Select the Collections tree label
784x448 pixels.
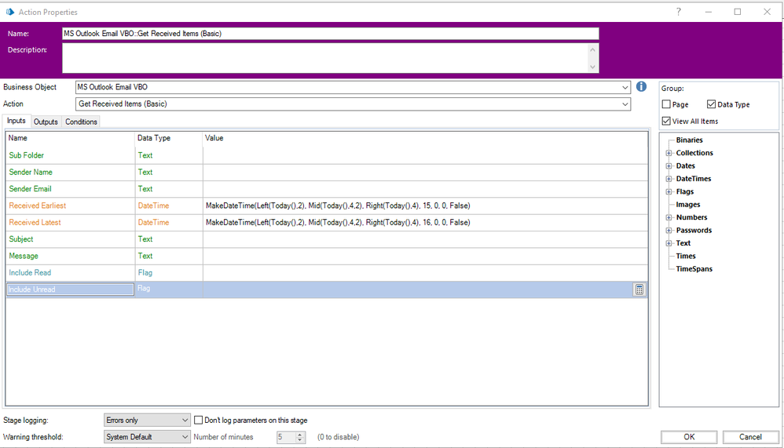click(694, 153)
